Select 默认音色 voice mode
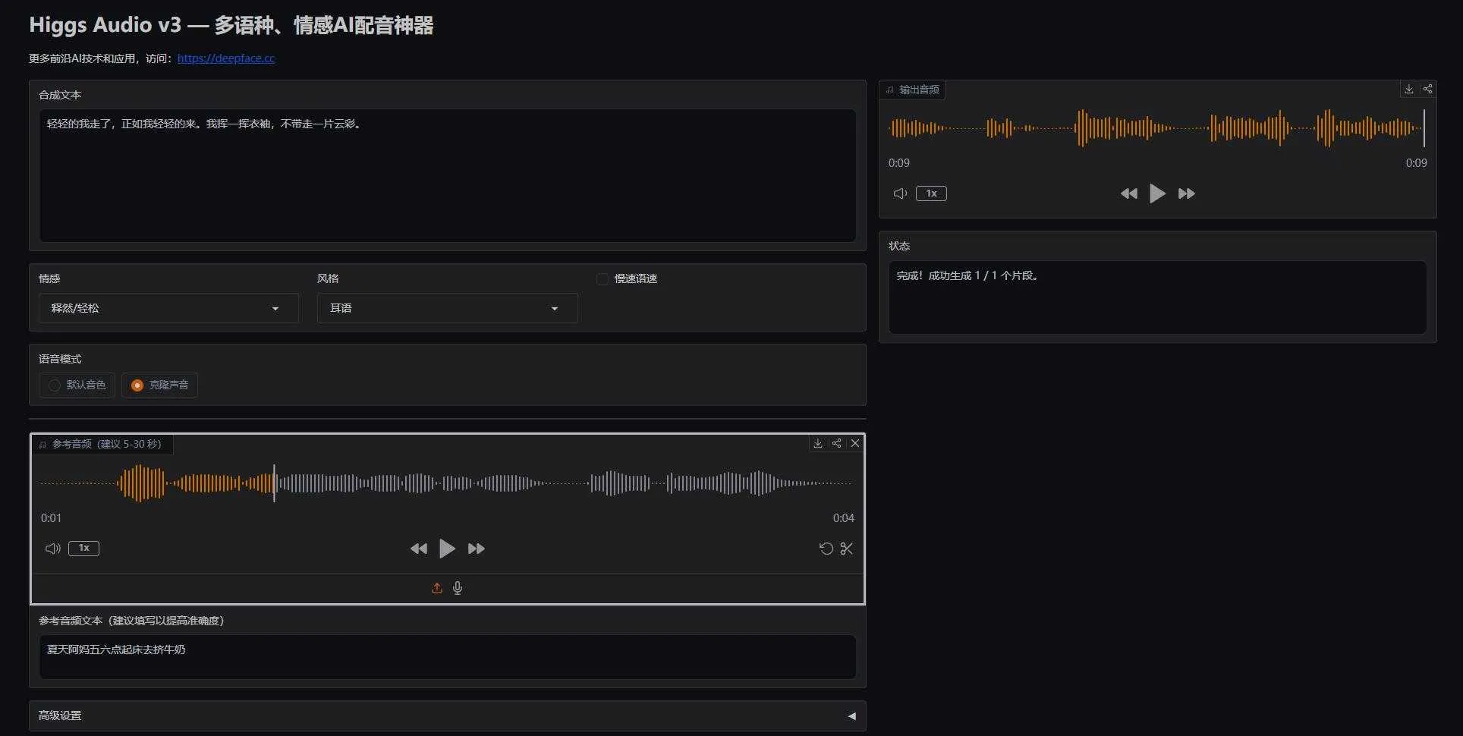 pos(77,385)
